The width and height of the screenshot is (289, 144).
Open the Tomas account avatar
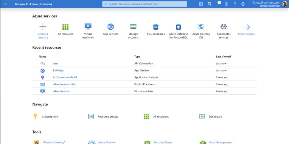coord(285,4)
